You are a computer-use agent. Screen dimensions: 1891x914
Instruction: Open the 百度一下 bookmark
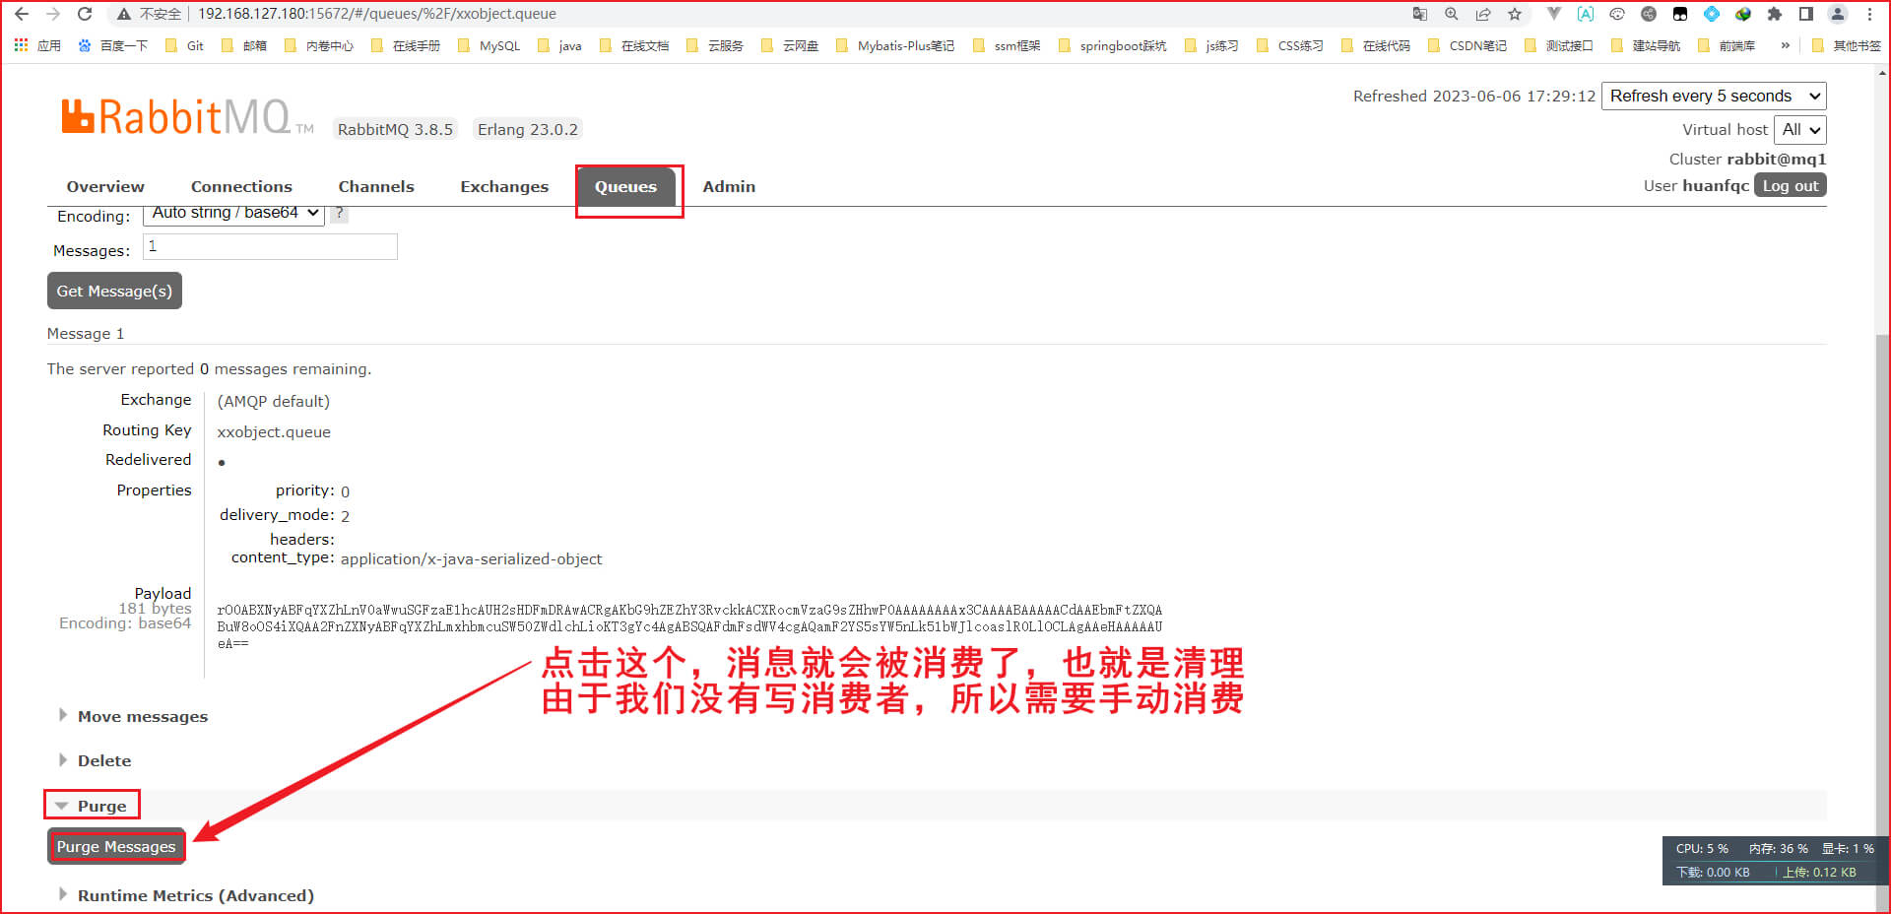112,45
